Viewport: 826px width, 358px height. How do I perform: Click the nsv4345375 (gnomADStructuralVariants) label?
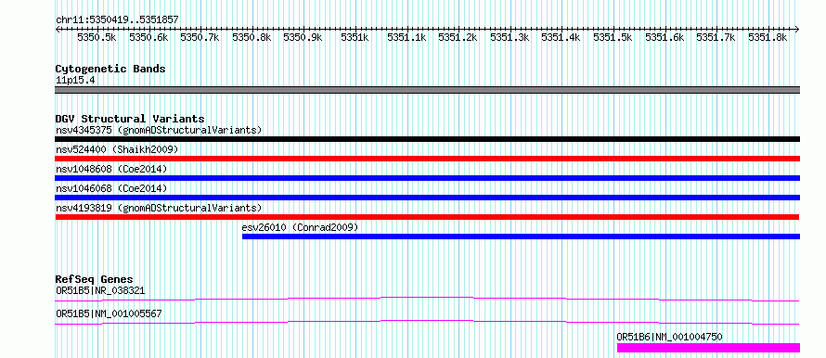(x=159, y=130)
